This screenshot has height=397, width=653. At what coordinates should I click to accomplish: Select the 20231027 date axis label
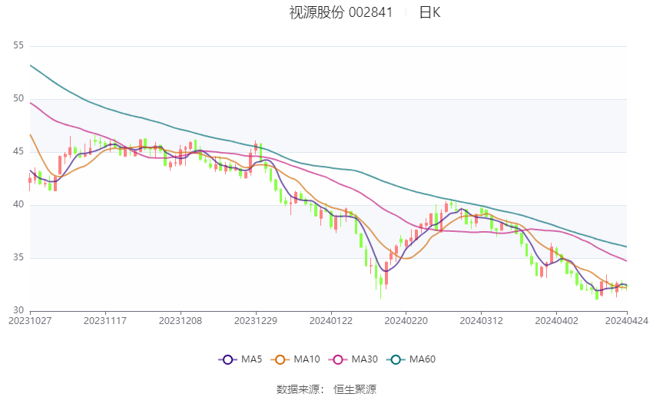pos(29,320)
